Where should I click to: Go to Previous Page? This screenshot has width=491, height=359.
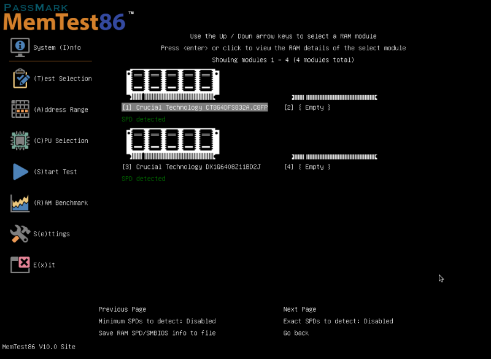coord(122,309)
